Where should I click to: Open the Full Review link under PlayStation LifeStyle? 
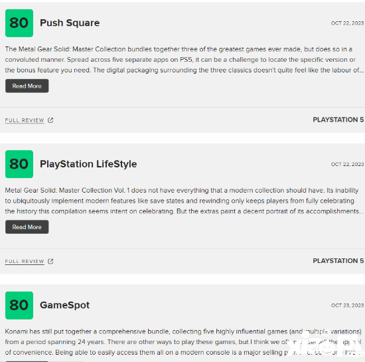pos(25,261)
